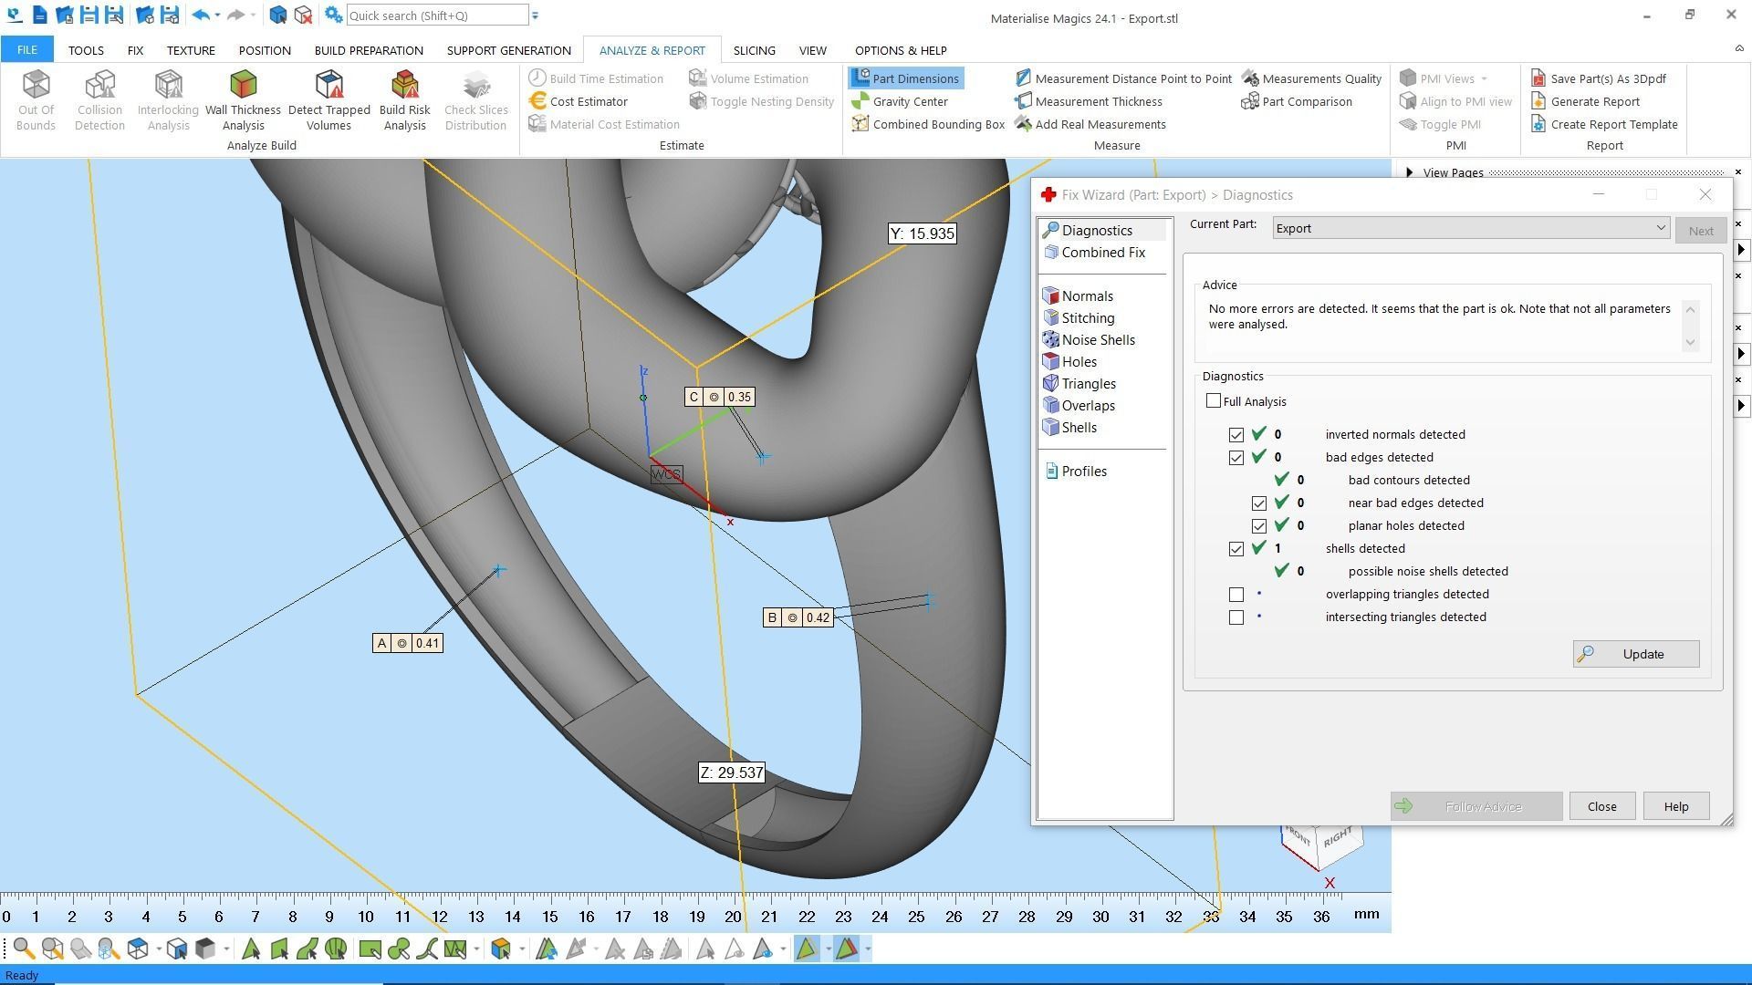The image size is (1752, 985).
Task: Switch to the SLICING tab
Action: coord(754,50)
